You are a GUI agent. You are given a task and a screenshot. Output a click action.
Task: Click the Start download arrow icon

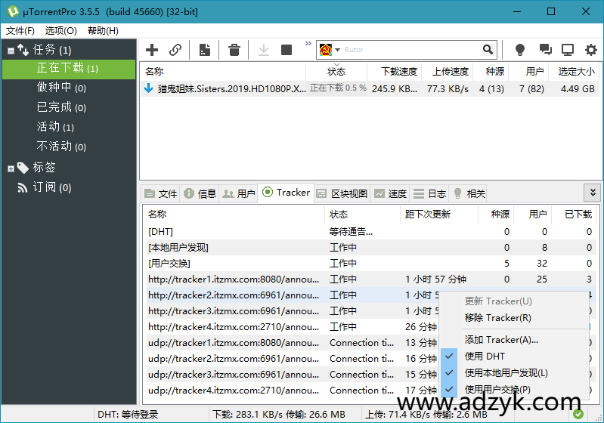click(x=264, y=50)
